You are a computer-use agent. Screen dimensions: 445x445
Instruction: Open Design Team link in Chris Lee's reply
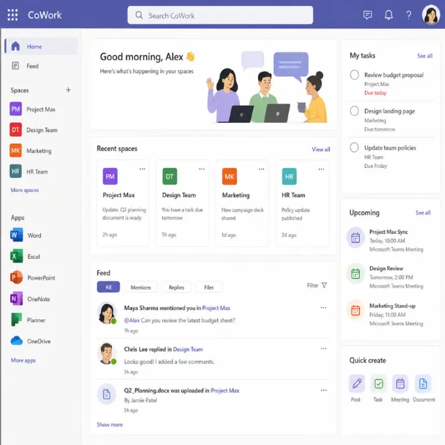(x=188, y=349)
